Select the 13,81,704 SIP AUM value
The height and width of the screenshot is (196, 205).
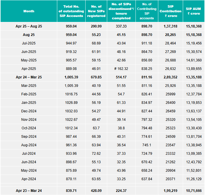[194, 137]
